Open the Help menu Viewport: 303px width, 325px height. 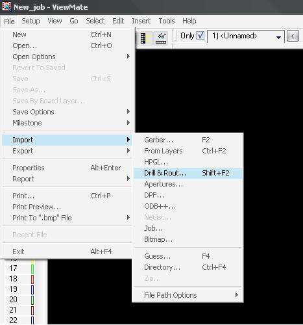(x=189, y=21)
